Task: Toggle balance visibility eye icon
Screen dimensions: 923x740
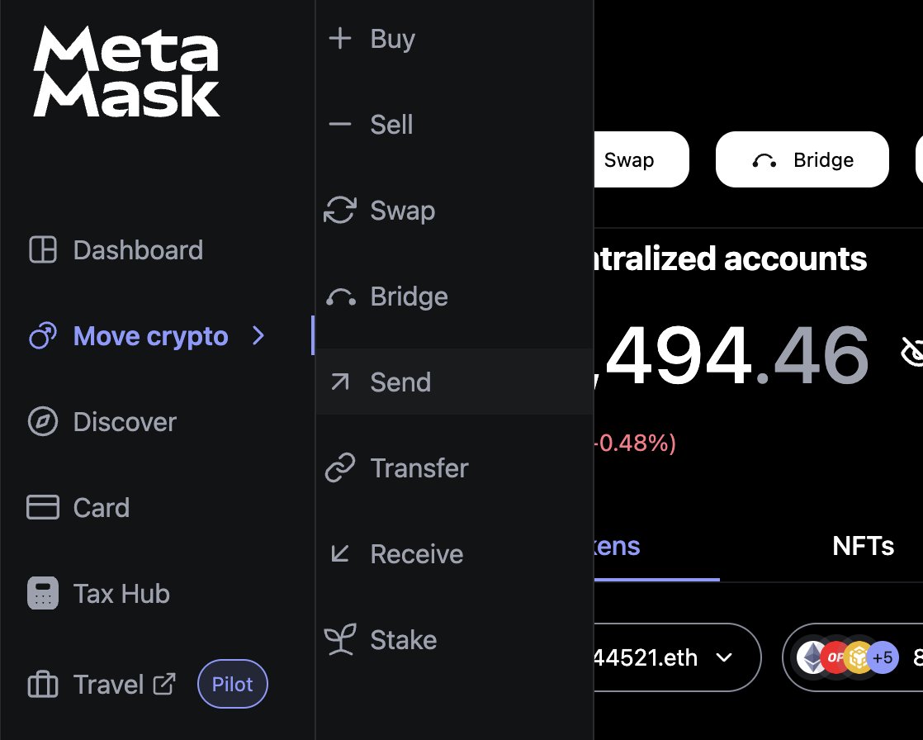Action: coord(911,353)
